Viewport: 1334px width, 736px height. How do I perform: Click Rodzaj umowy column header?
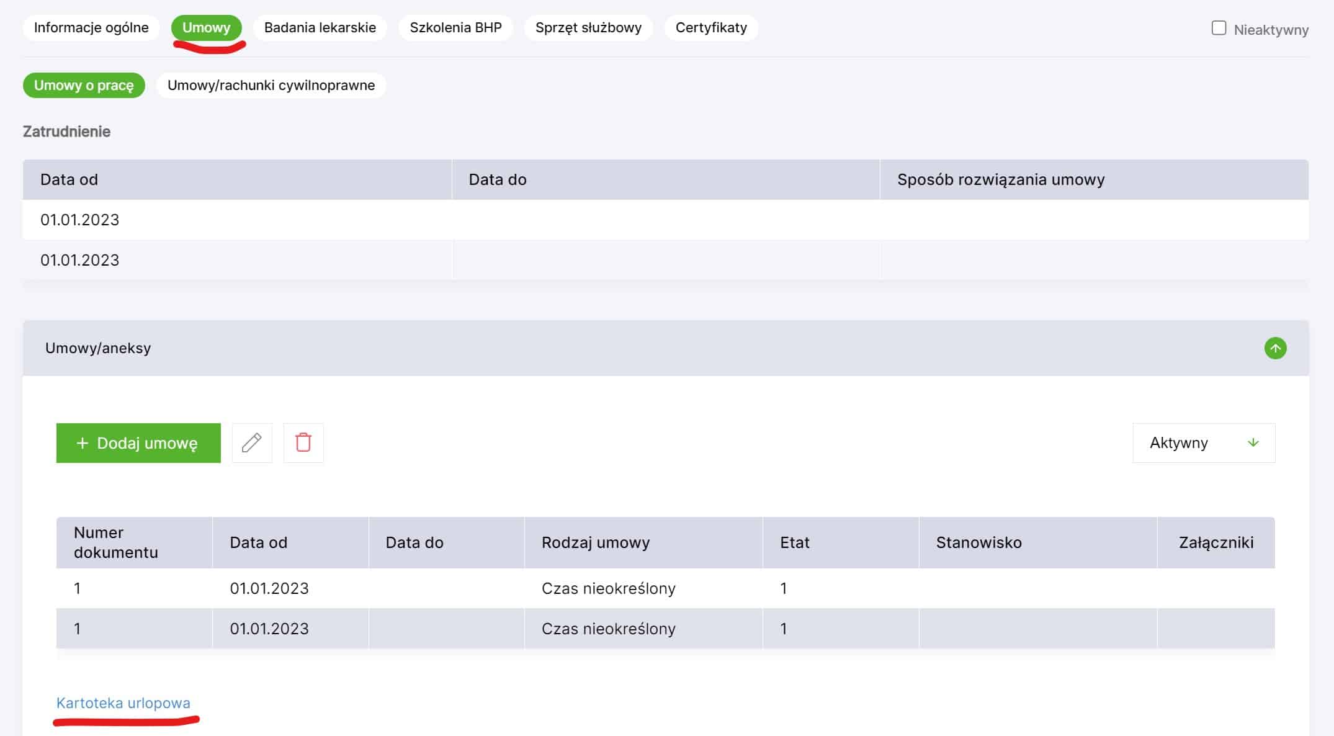coord(643,542)
